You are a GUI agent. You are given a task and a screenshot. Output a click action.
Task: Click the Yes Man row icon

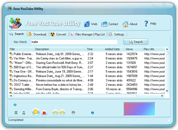point(11,58)
